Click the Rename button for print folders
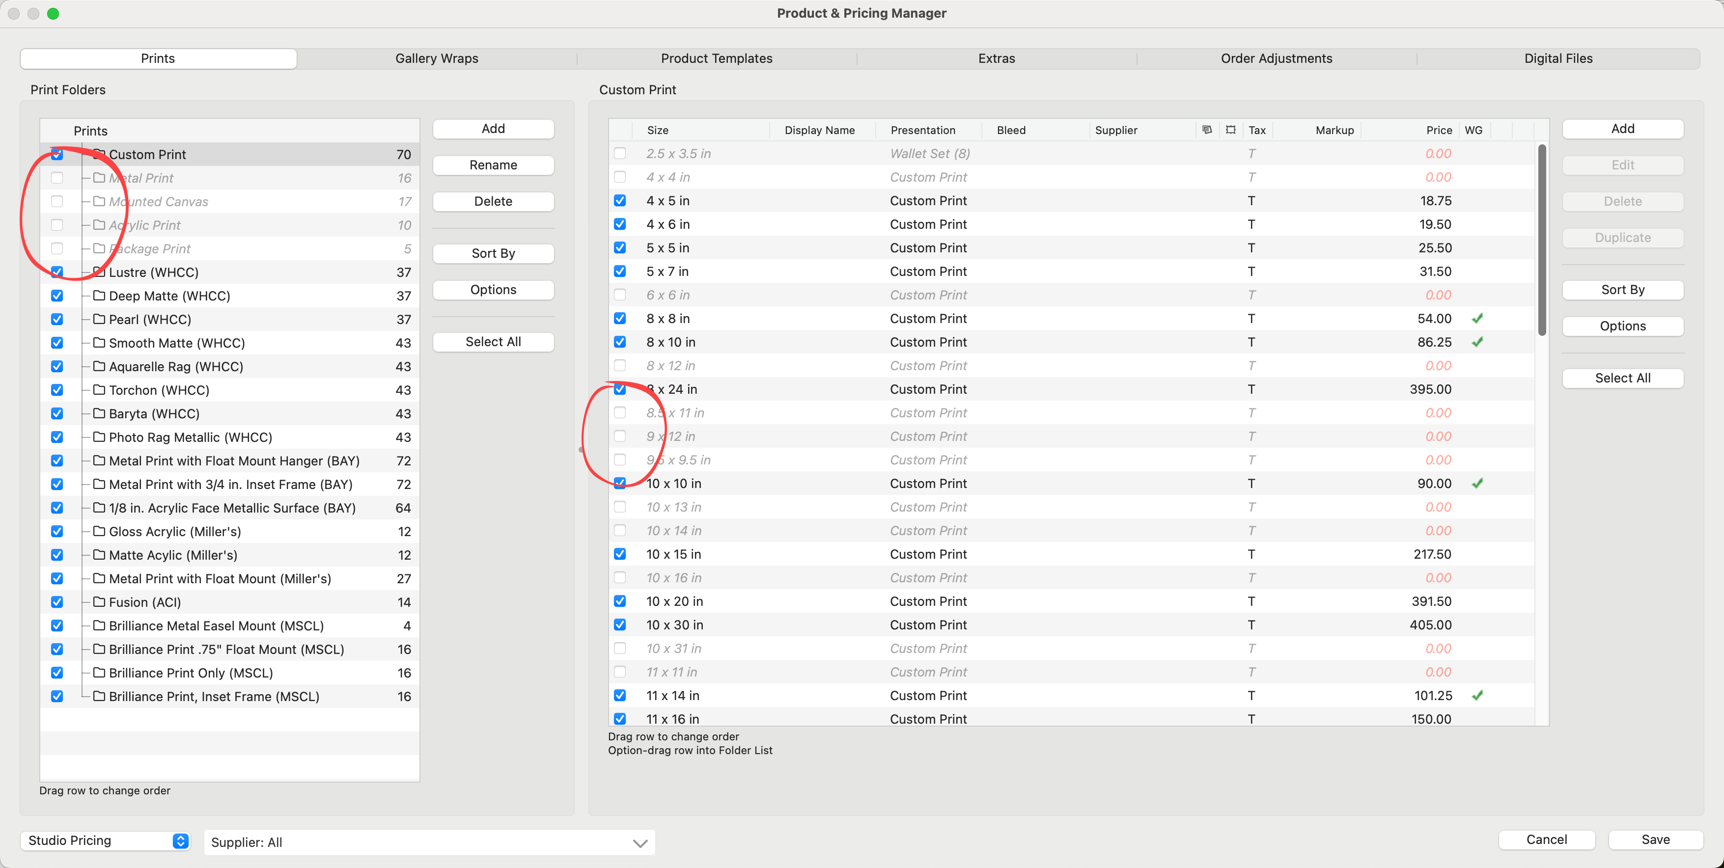This screenshot has width=1724, height=868. [x=493, y=165]
